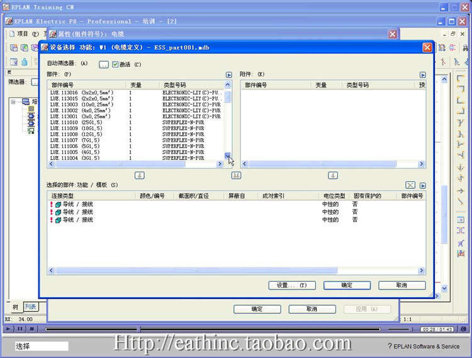
Task: Click the 选择 input field at bottom
Action: tap(42, 346)
